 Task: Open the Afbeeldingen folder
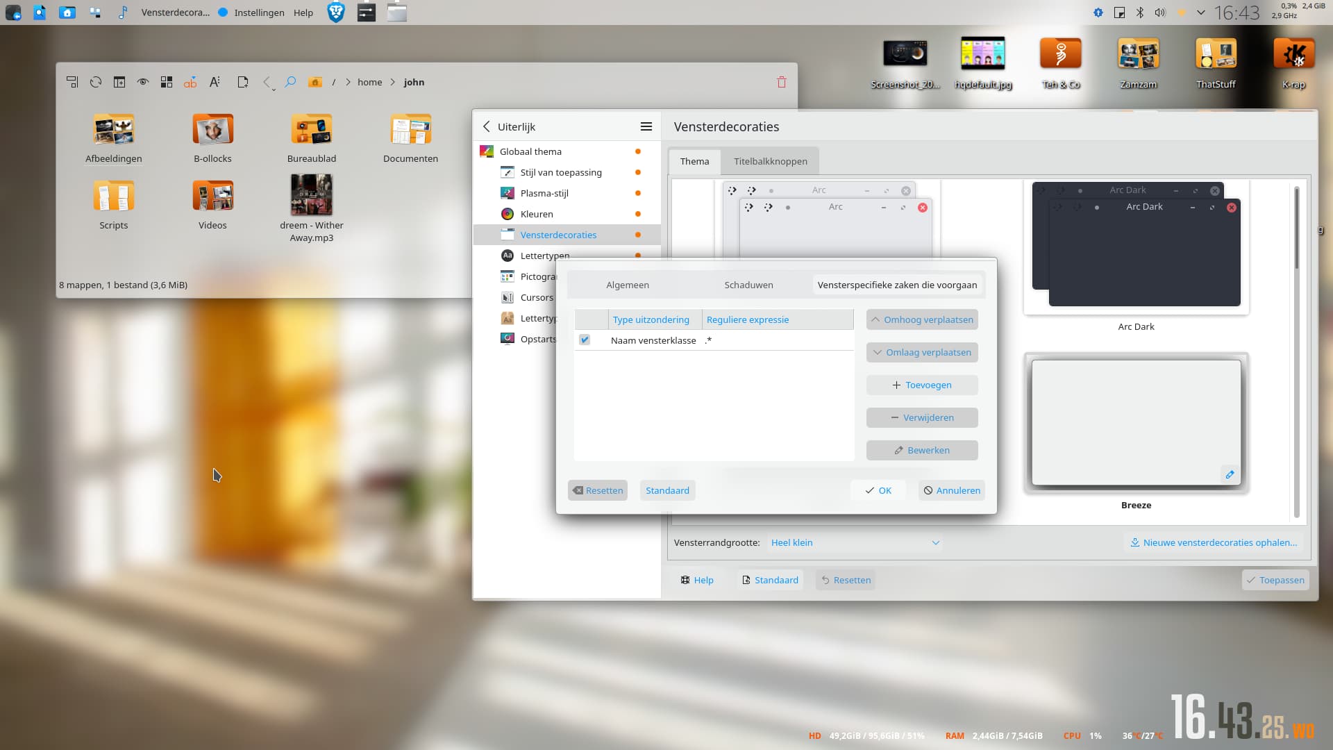point(114,139)
